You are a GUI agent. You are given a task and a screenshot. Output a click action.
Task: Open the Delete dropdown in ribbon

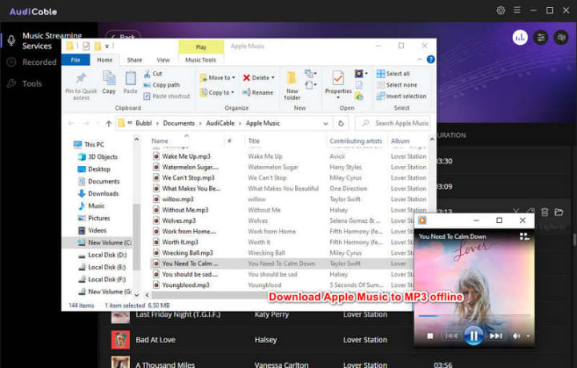click(x=259, y=78)
